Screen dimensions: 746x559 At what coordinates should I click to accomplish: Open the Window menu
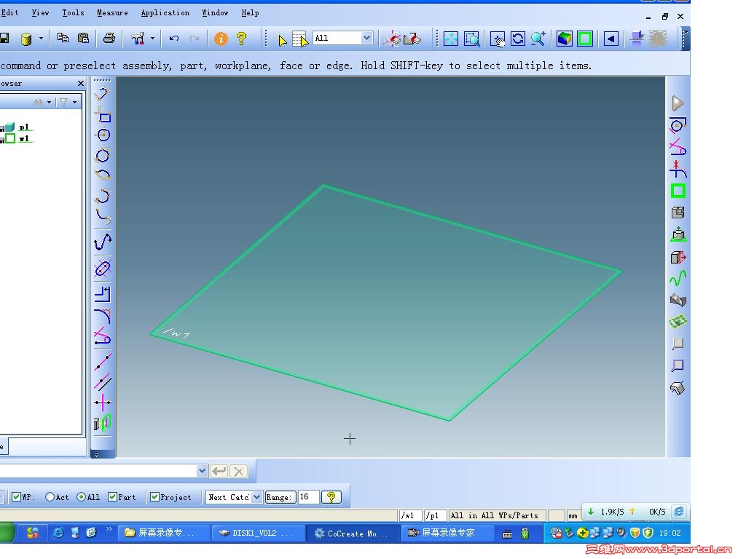[215, 13]
